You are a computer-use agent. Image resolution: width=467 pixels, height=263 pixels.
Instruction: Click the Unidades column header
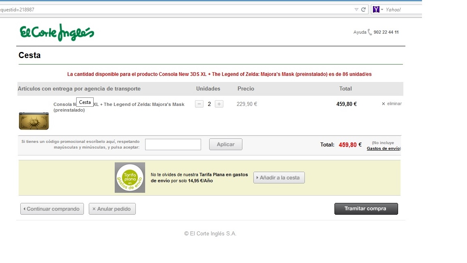point(208,88)
